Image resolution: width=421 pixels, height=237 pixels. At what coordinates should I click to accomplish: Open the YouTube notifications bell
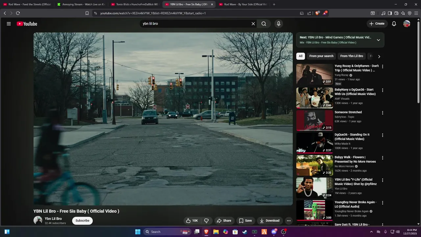point(394,24)
